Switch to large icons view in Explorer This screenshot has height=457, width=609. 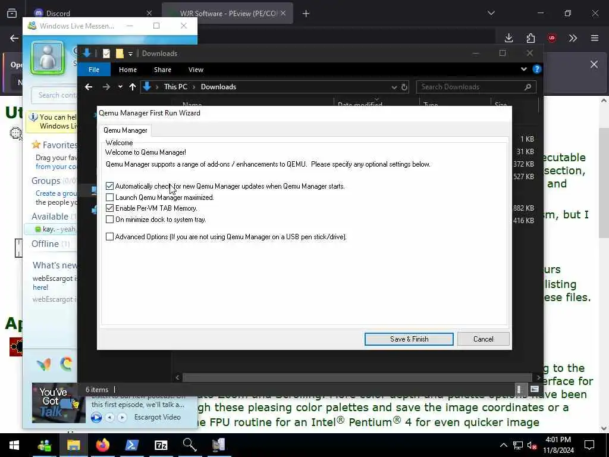click(x=535, y=389)
